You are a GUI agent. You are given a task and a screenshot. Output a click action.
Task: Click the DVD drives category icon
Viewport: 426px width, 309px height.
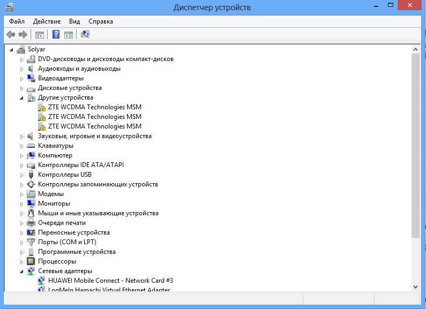(x=31, y=59)
